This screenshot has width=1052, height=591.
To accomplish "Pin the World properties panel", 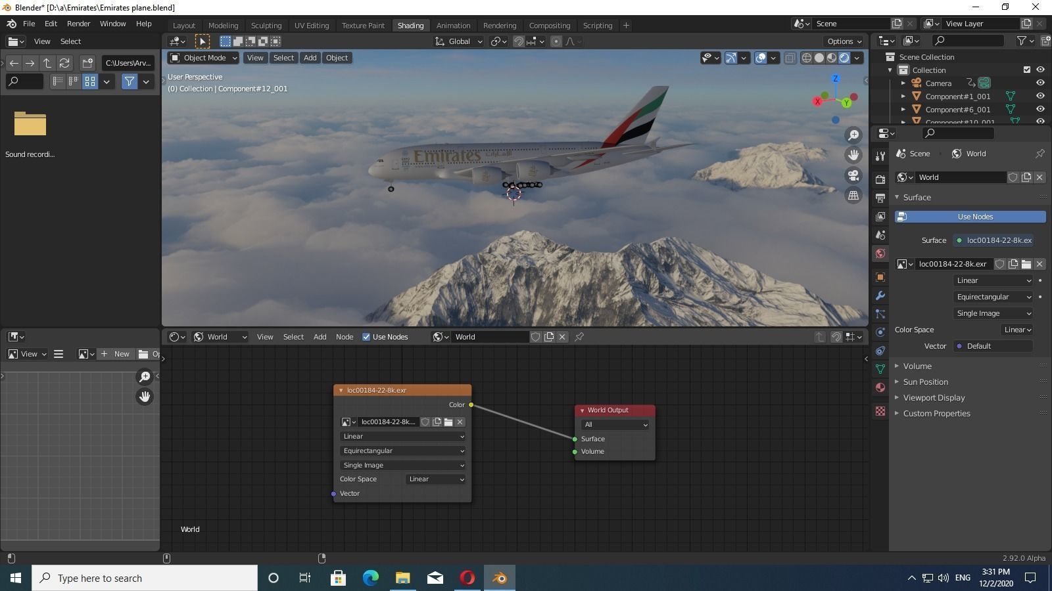I will [x=1040, y=154].
